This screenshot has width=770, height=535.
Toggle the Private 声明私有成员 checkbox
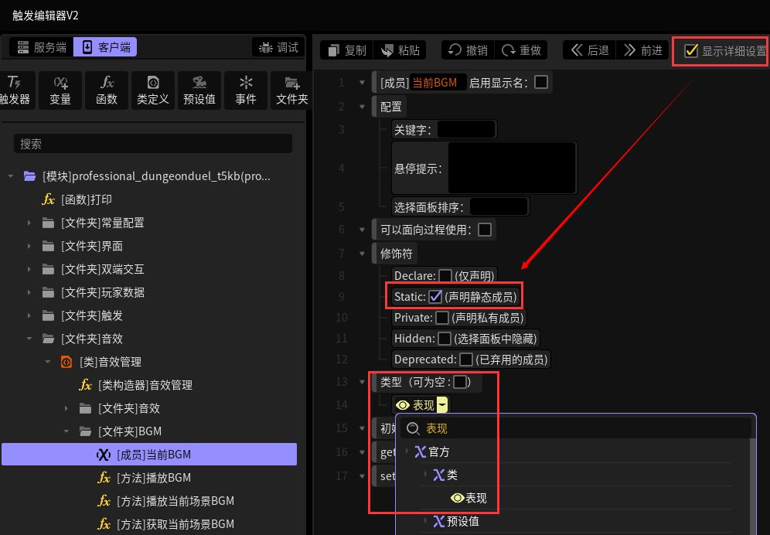pyautogui.click(x=442, y=318)
